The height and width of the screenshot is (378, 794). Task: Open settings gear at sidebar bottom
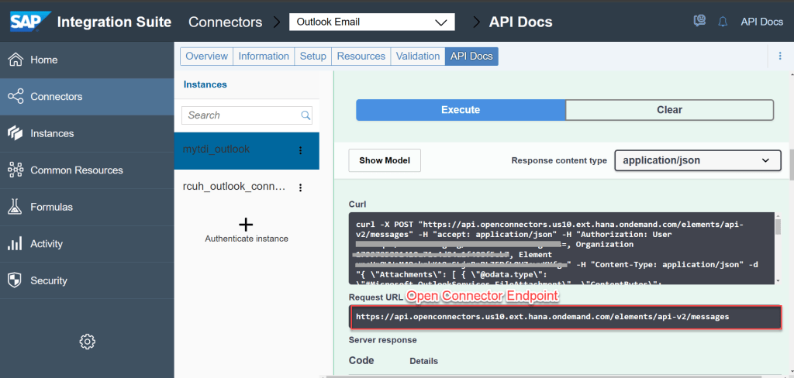click(x=87, y=341)
